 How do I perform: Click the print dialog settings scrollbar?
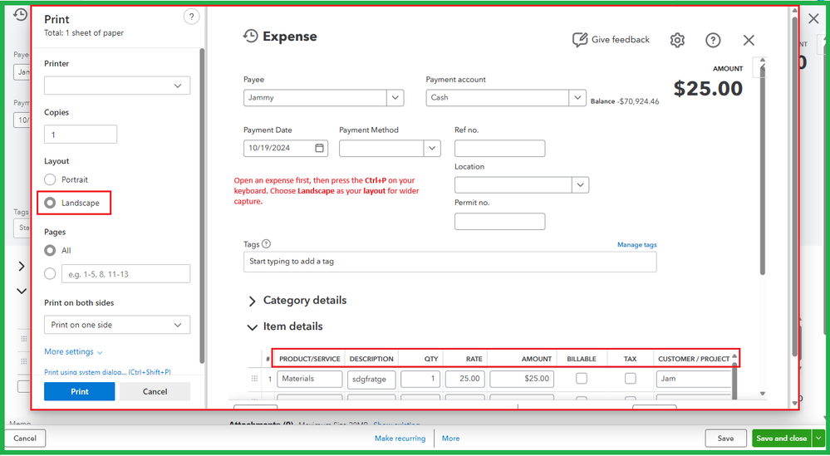[202, 205]
